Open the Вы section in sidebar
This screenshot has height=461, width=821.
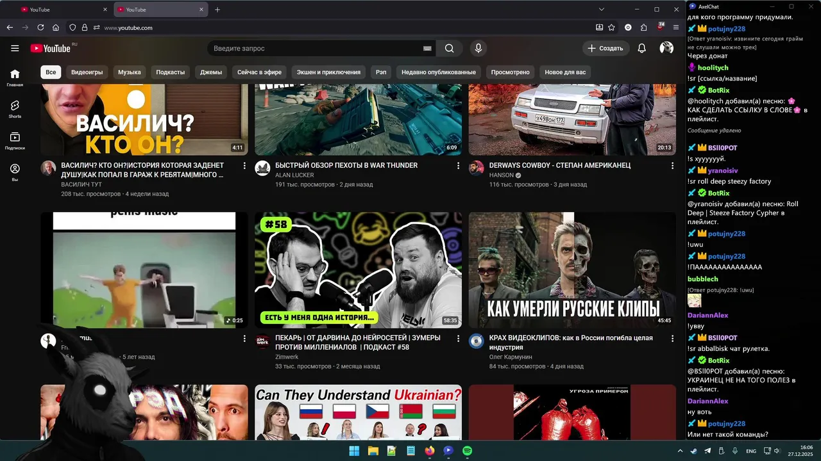[15, 172]
